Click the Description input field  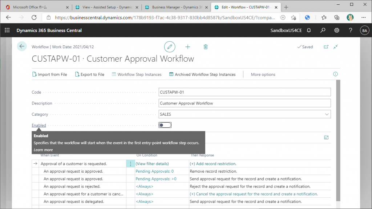click(244, 103)
